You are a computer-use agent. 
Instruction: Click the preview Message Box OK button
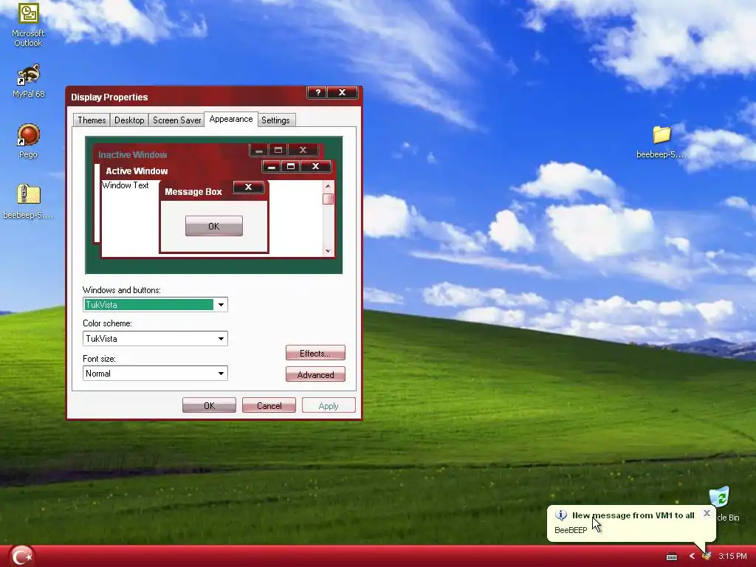point(213,226)
